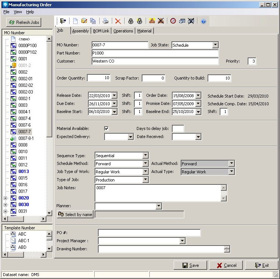Screen dimensions: 280x279
Task: Open the Sequence Type dropdown
Action: click(145, 156)
